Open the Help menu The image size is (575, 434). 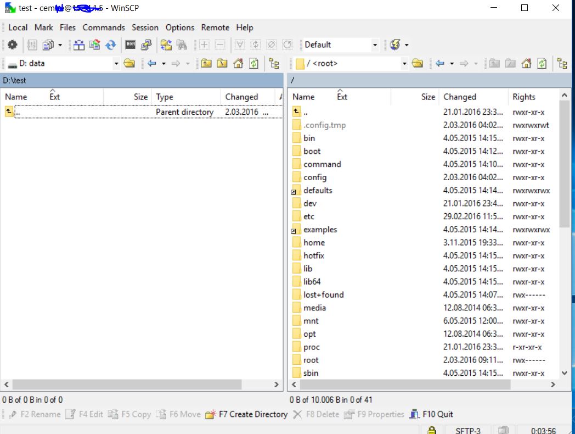coord(244,27)
